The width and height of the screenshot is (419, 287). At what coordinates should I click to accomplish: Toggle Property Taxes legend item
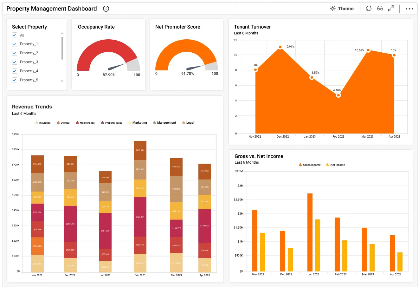(112, 123)
